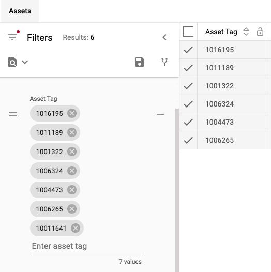The image size is (271, 272).
Task: Remove asset tag 1016195 chip
Action: 72,113
